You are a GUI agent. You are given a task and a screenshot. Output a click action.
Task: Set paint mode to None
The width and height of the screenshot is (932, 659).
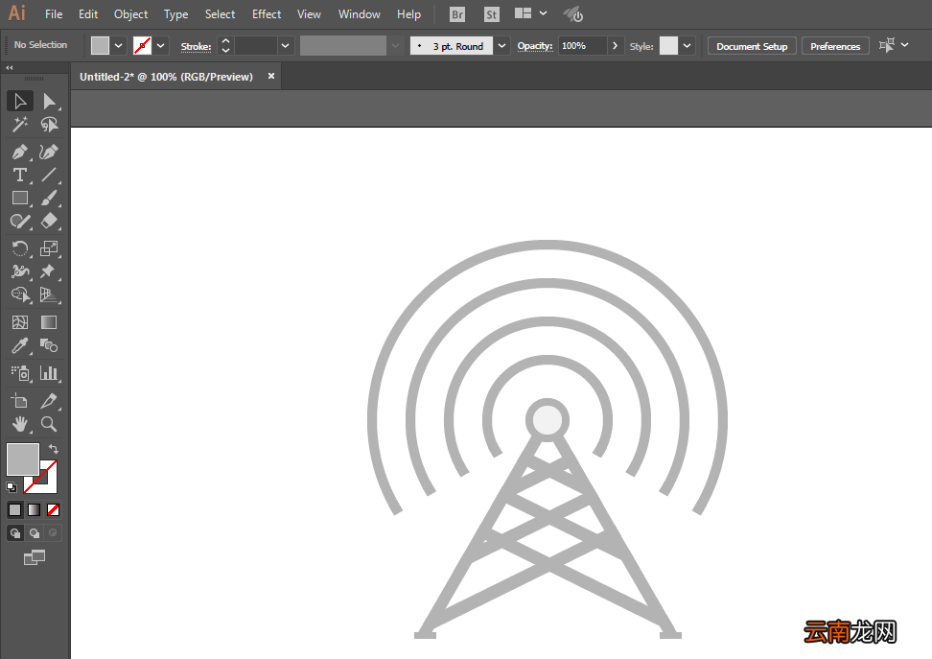(53, 509)
